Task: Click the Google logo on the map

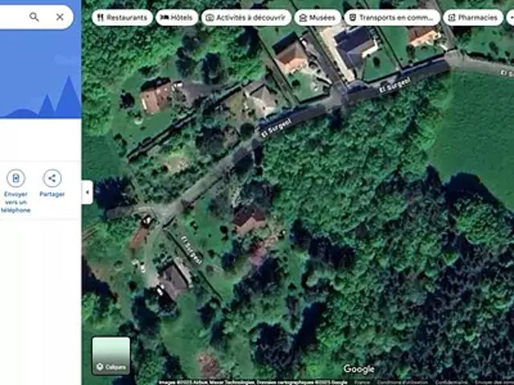Action: [x=359, y=369]
